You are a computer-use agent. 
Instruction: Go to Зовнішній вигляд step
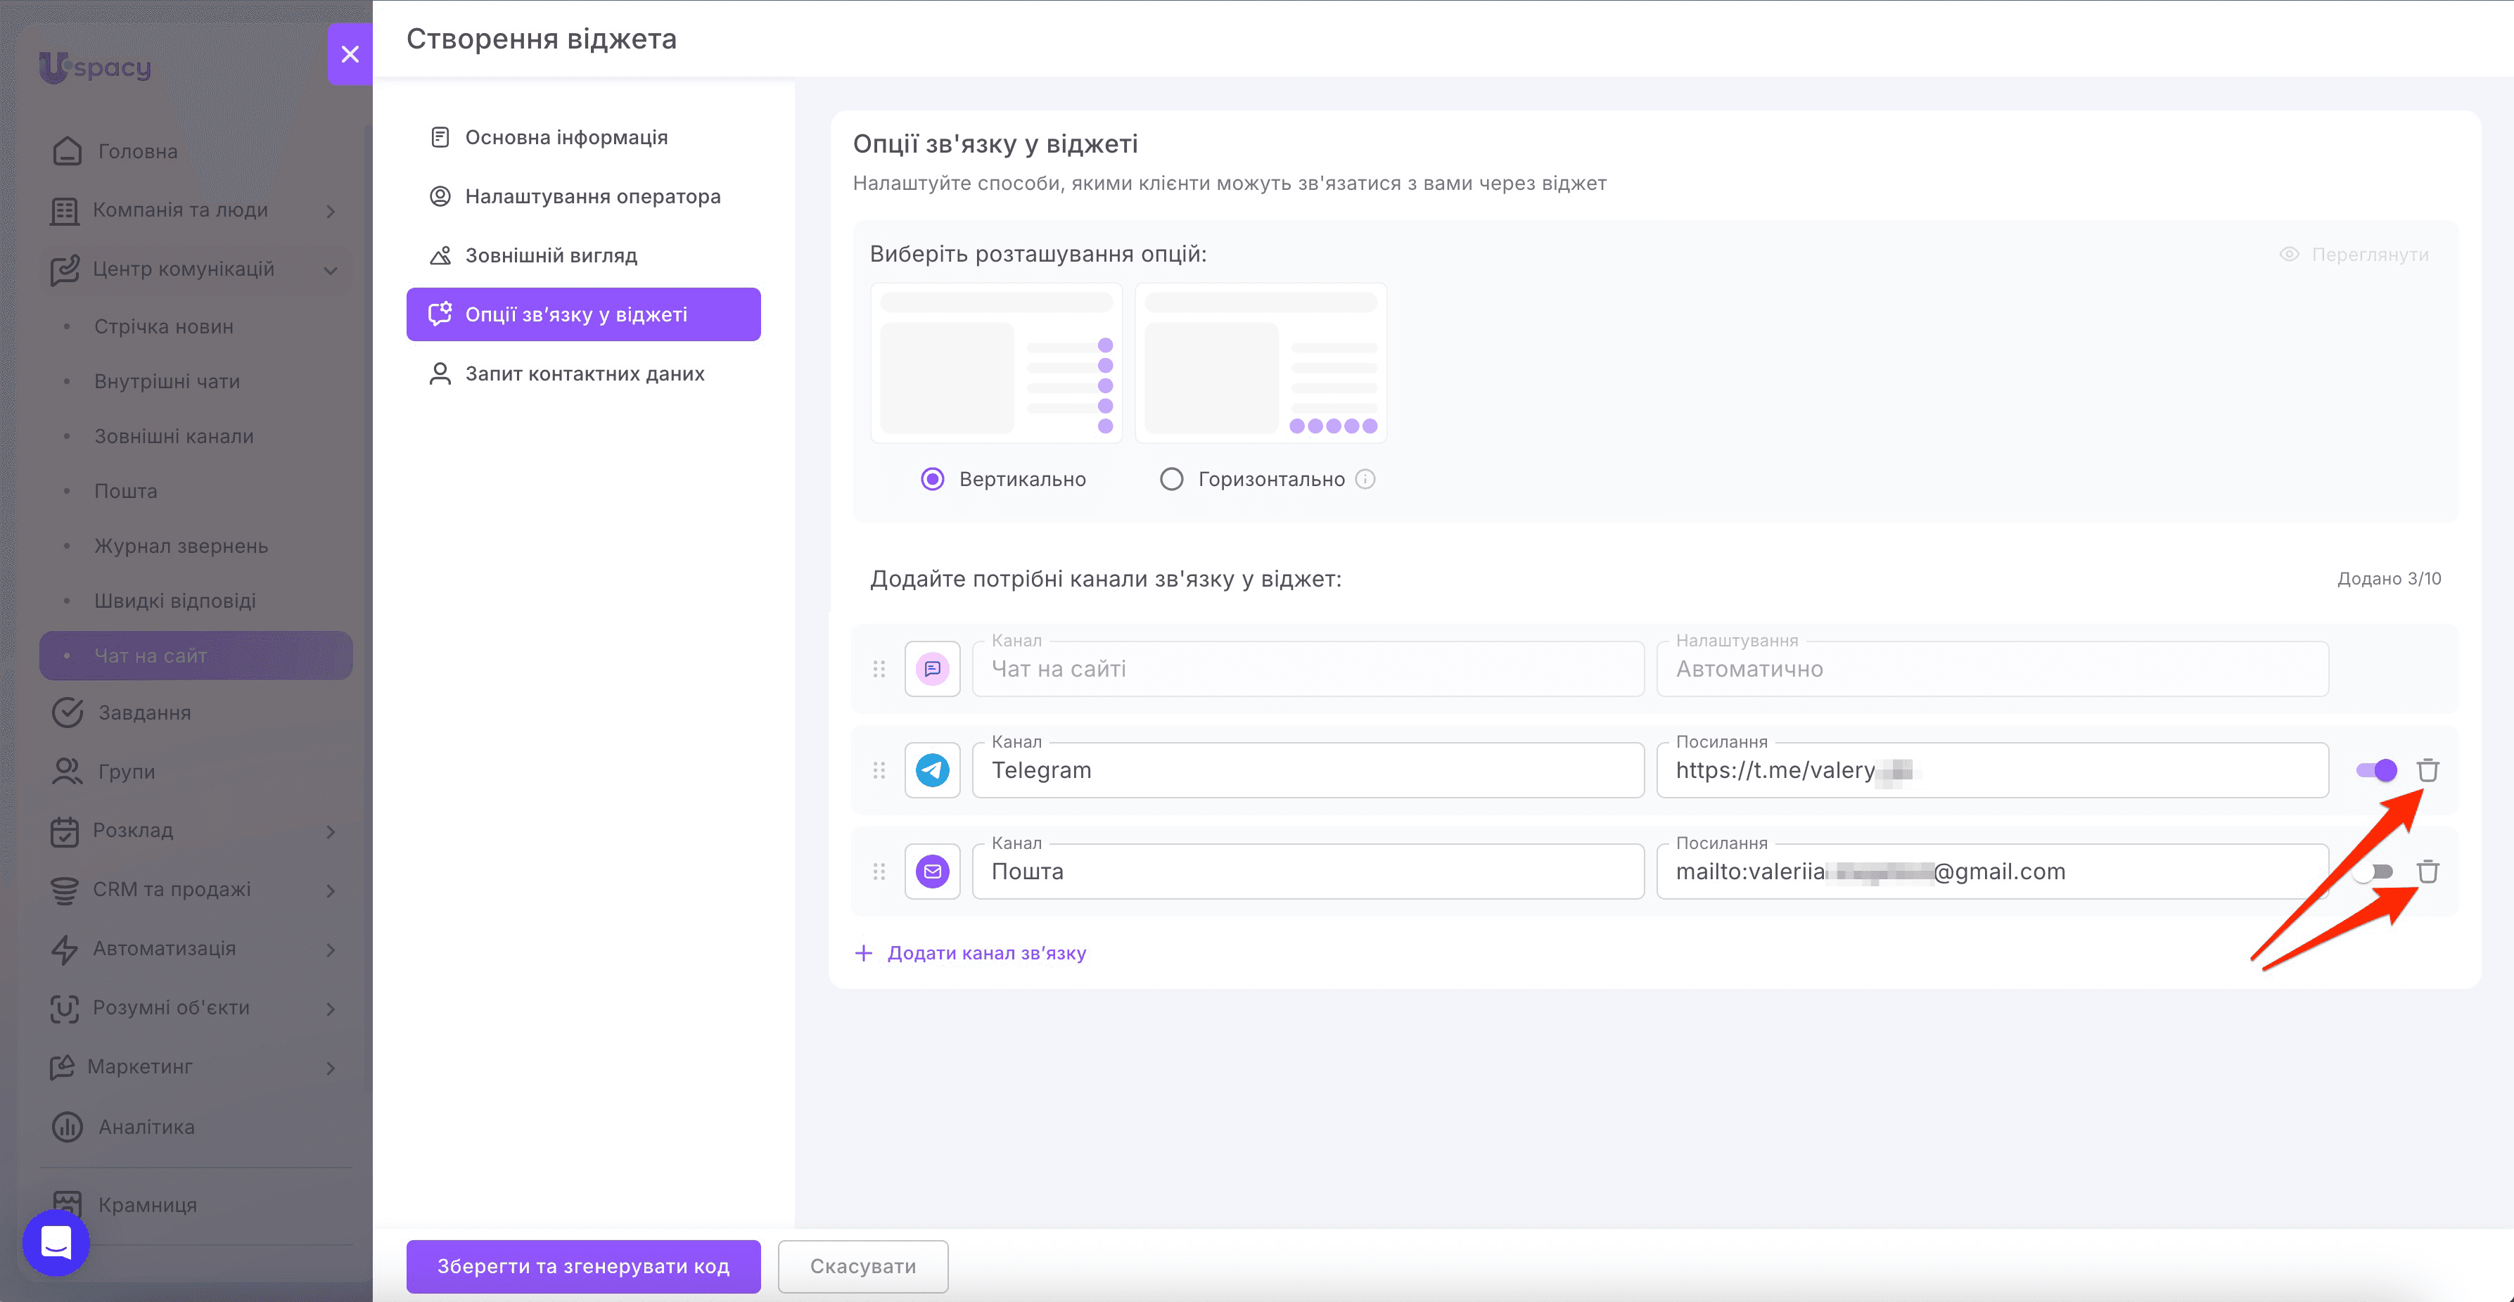click(x=582, y=256)
